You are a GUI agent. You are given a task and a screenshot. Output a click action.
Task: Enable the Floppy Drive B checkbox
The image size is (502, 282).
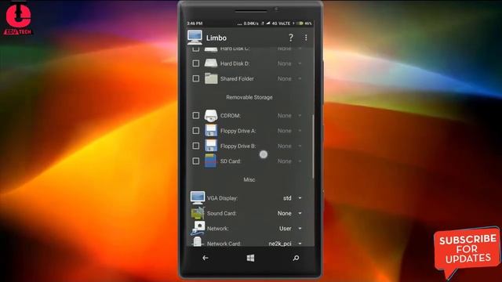click(195, 146)
